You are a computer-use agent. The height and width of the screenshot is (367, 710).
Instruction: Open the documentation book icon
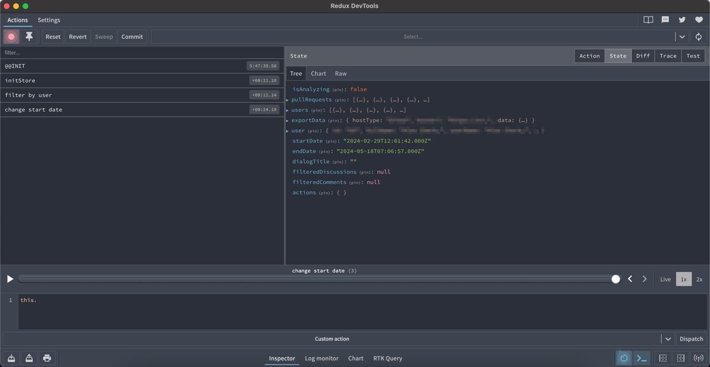point(648,19)
